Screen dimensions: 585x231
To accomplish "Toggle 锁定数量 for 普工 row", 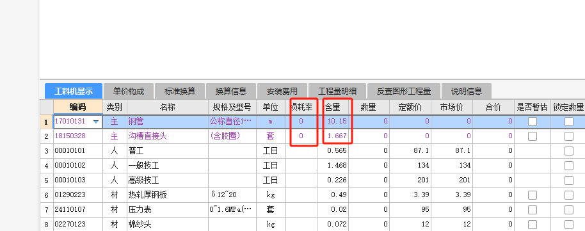I will [568, 151].
